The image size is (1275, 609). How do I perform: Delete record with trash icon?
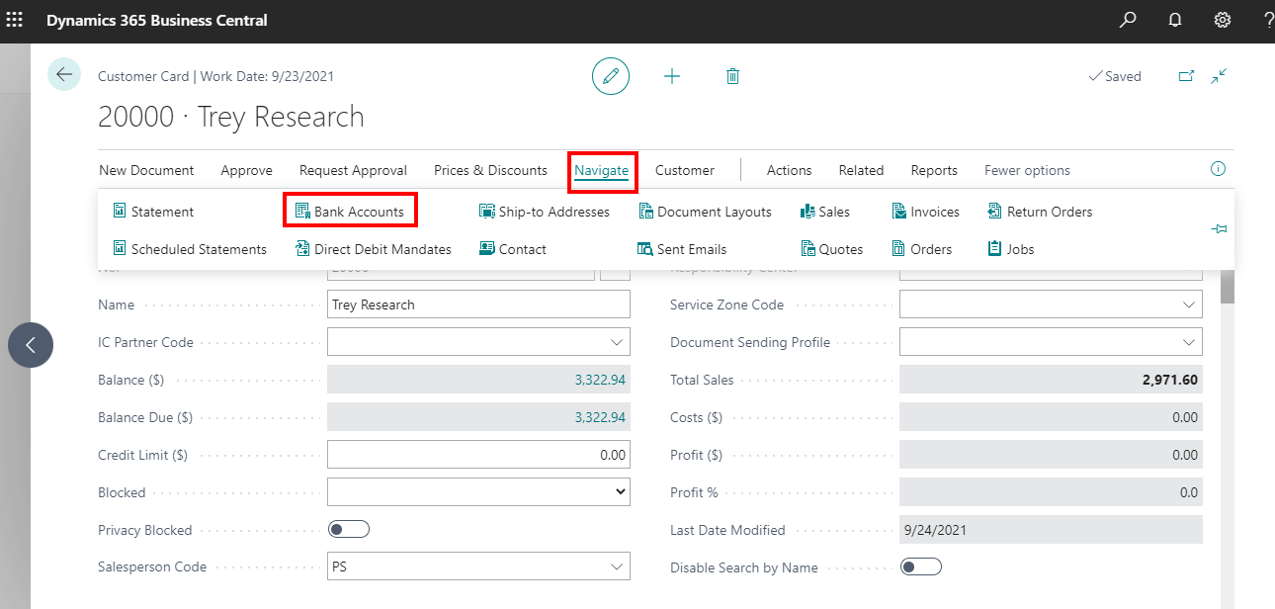click(x=732, y=76)
